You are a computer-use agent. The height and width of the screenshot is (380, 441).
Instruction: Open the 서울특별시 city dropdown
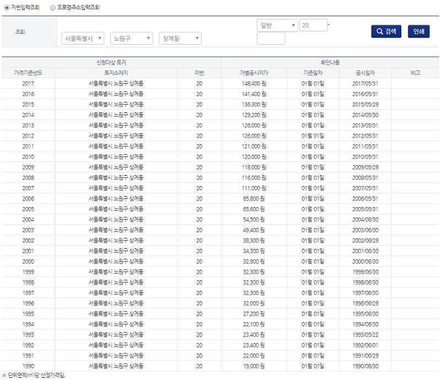[x=83, y=38]
